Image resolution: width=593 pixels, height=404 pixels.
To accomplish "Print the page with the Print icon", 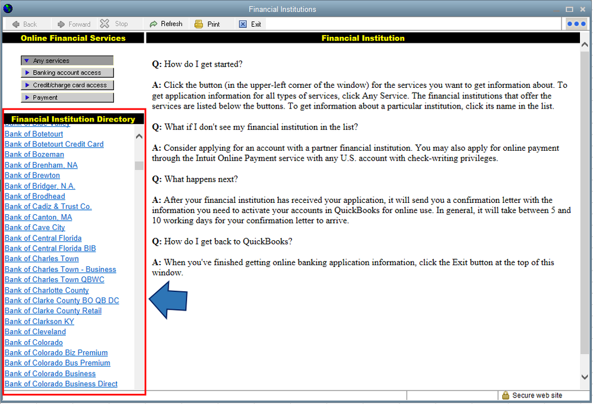I will coord(198,24).
